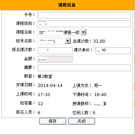135x135 pixels.
Task: Click the 班容量 value 12
Action: (40, 104)
